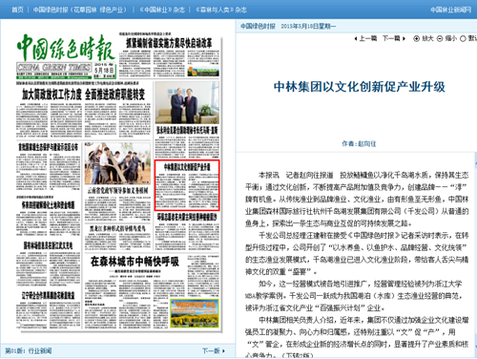
Task: Click the tree planting photo article
Action: click(117, 163)
